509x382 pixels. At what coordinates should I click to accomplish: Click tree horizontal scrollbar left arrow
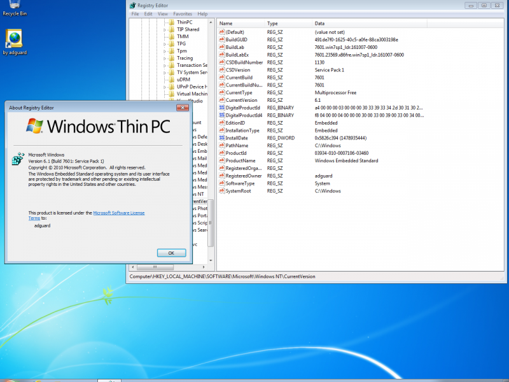(x=132, y=267)
